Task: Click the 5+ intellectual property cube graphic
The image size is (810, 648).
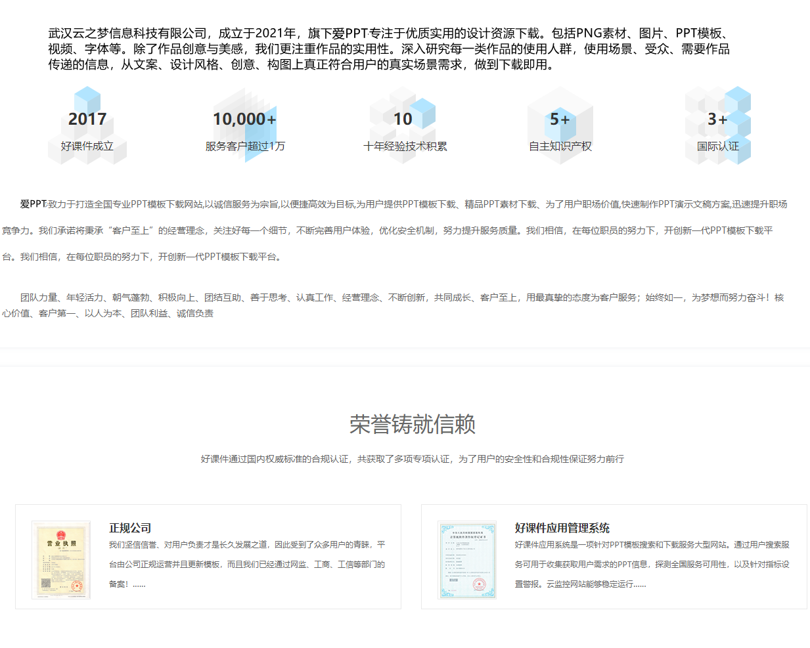Action: pos(560,125)
